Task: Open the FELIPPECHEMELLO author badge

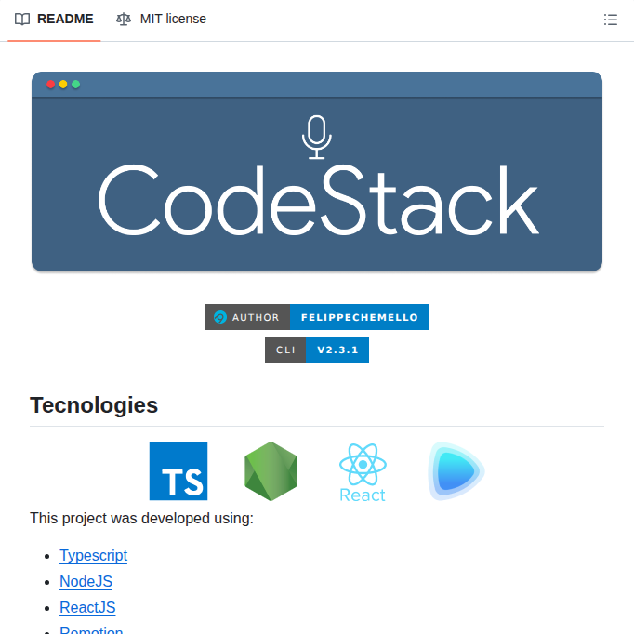Action: 358,317
